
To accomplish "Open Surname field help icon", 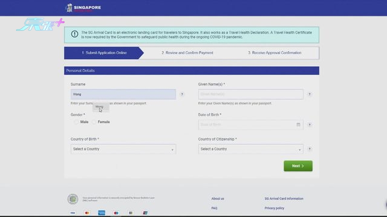I will tap(182, 94).
